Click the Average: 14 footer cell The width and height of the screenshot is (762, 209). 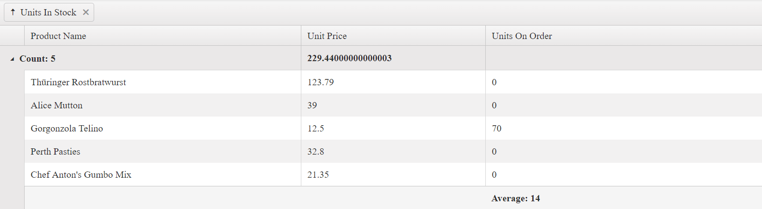pos(516,198)
